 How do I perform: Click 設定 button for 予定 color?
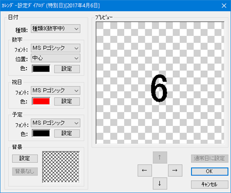tap(67, 134)
